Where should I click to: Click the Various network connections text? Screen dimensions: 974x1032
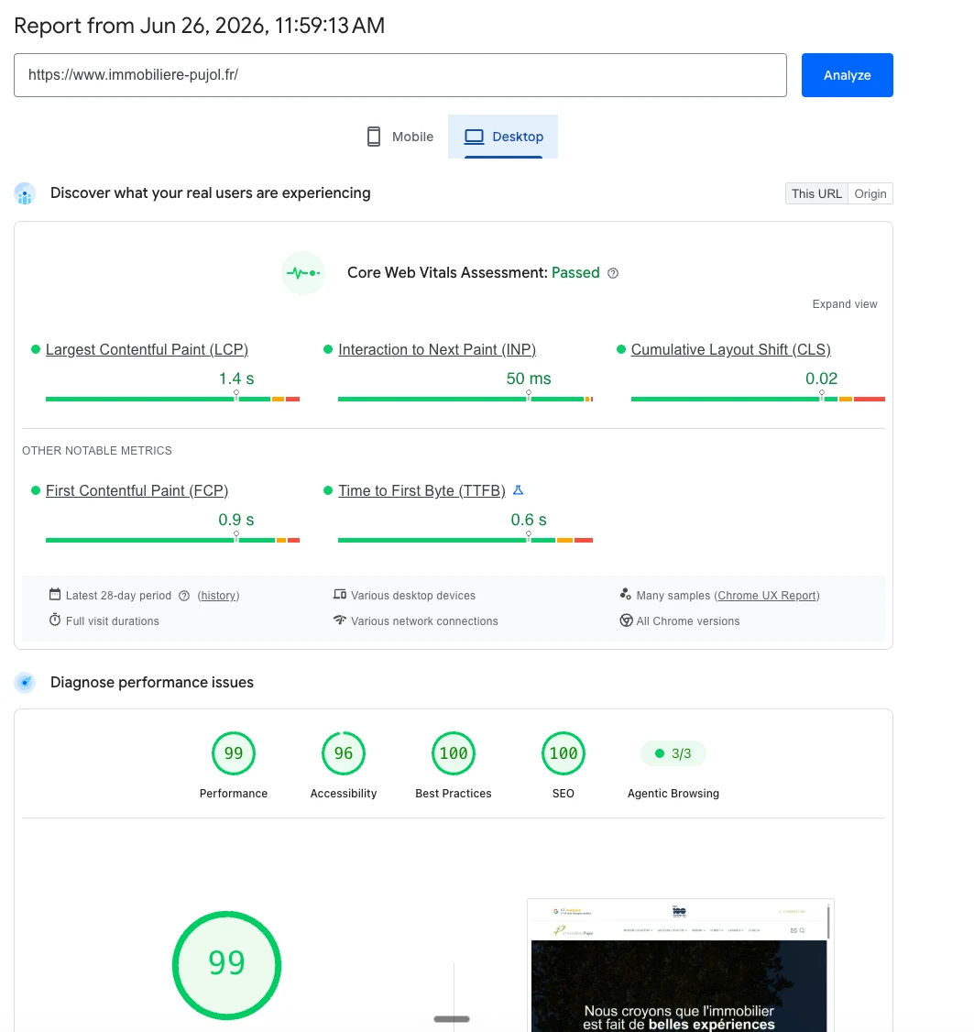pyautogui.click(x=424, y=621)
